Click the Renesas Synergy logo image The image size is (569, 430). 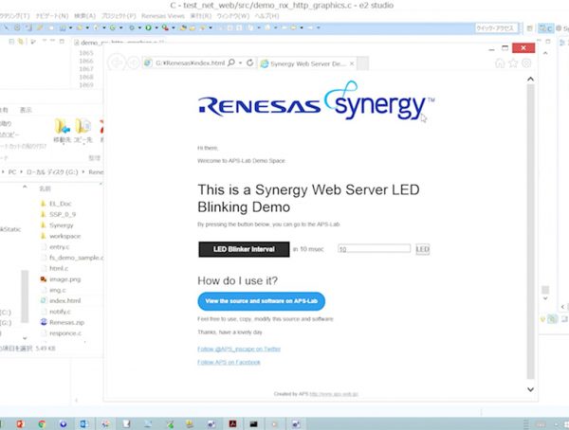click(x=316, y=100)
